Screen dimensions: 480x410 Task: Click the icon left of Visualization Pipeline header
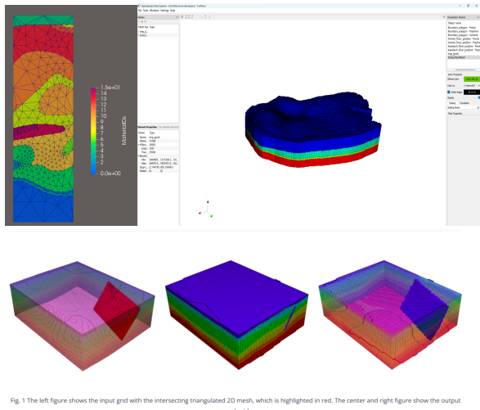pos(444,17)
